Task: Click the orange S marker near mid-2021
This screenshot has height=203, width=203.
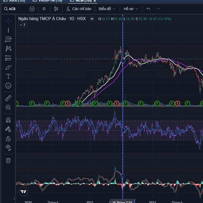Action: pos(116,104)
